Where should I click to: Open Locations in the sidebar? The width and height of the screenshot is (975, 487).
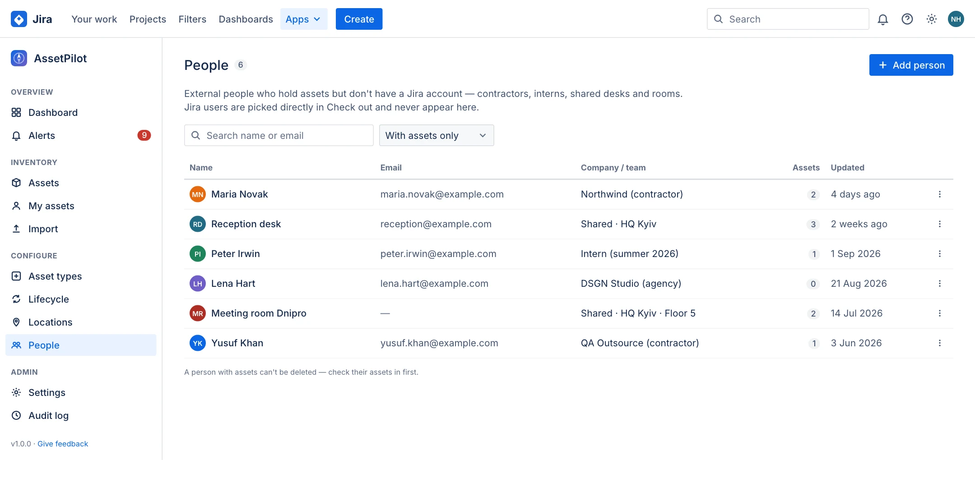coord(81,322)
